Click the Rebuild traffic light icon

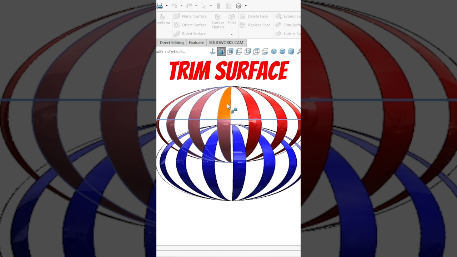tap(219, 6)
